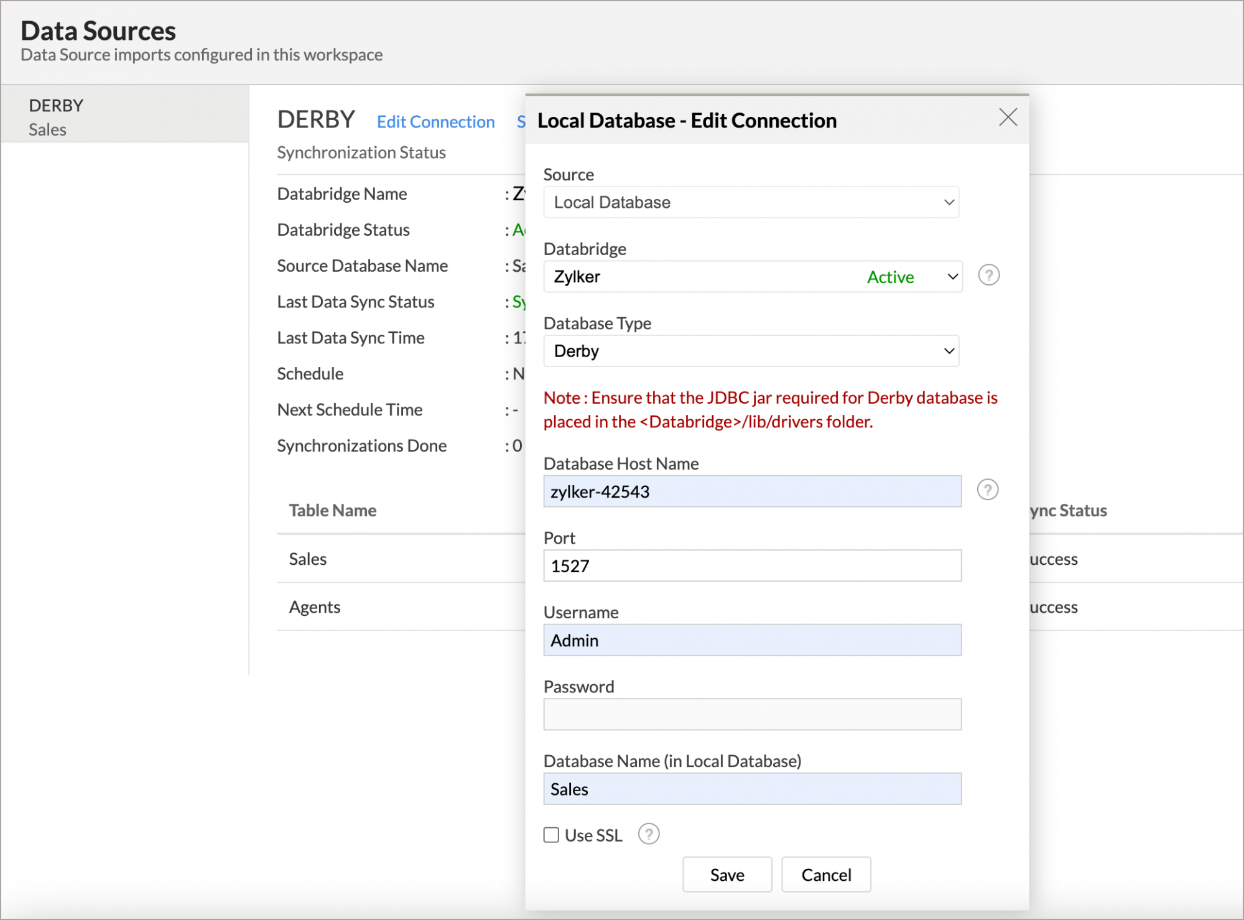Open Edit Connection for DERBY

tap(435, 121)
